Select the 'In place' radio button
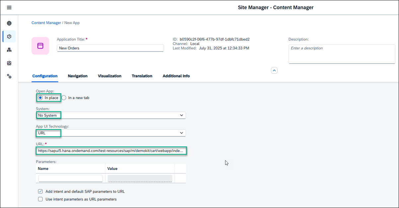Viewport: 399px width, 208px height. [x=40, y=98]
